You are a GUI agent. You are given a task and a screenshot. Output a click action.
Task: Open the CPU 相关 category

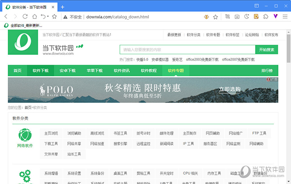click(191, 173)
